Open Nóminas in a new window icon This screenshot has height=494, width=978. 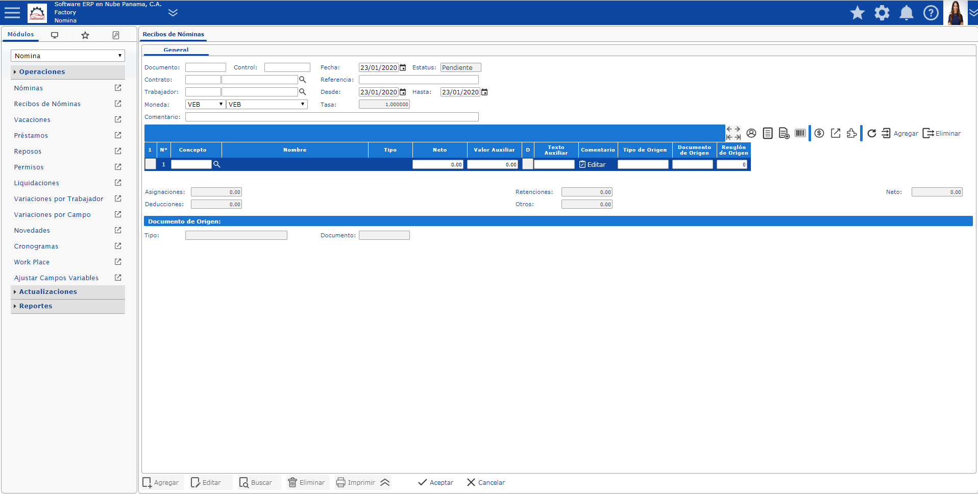pos(118,88)
